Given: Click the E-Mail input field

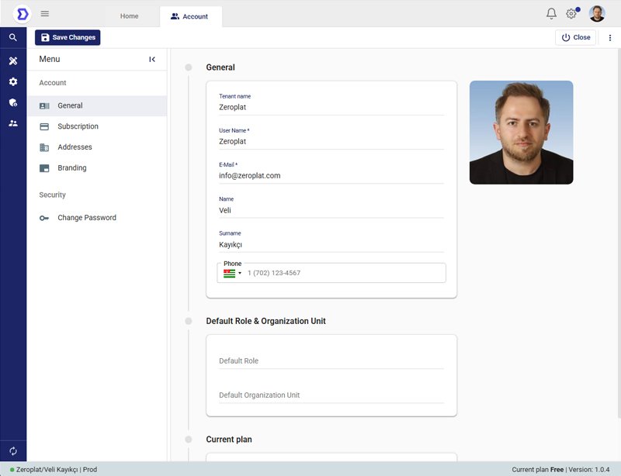Looking at the screenshot, I should click(x=331, y=176).
